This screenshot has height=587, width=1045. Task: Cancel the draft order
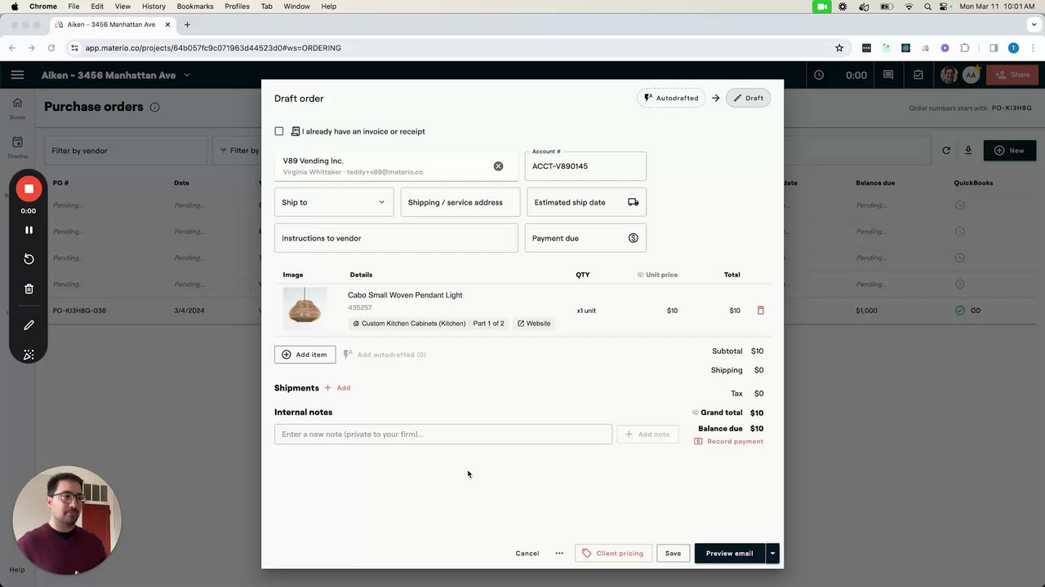527,554
